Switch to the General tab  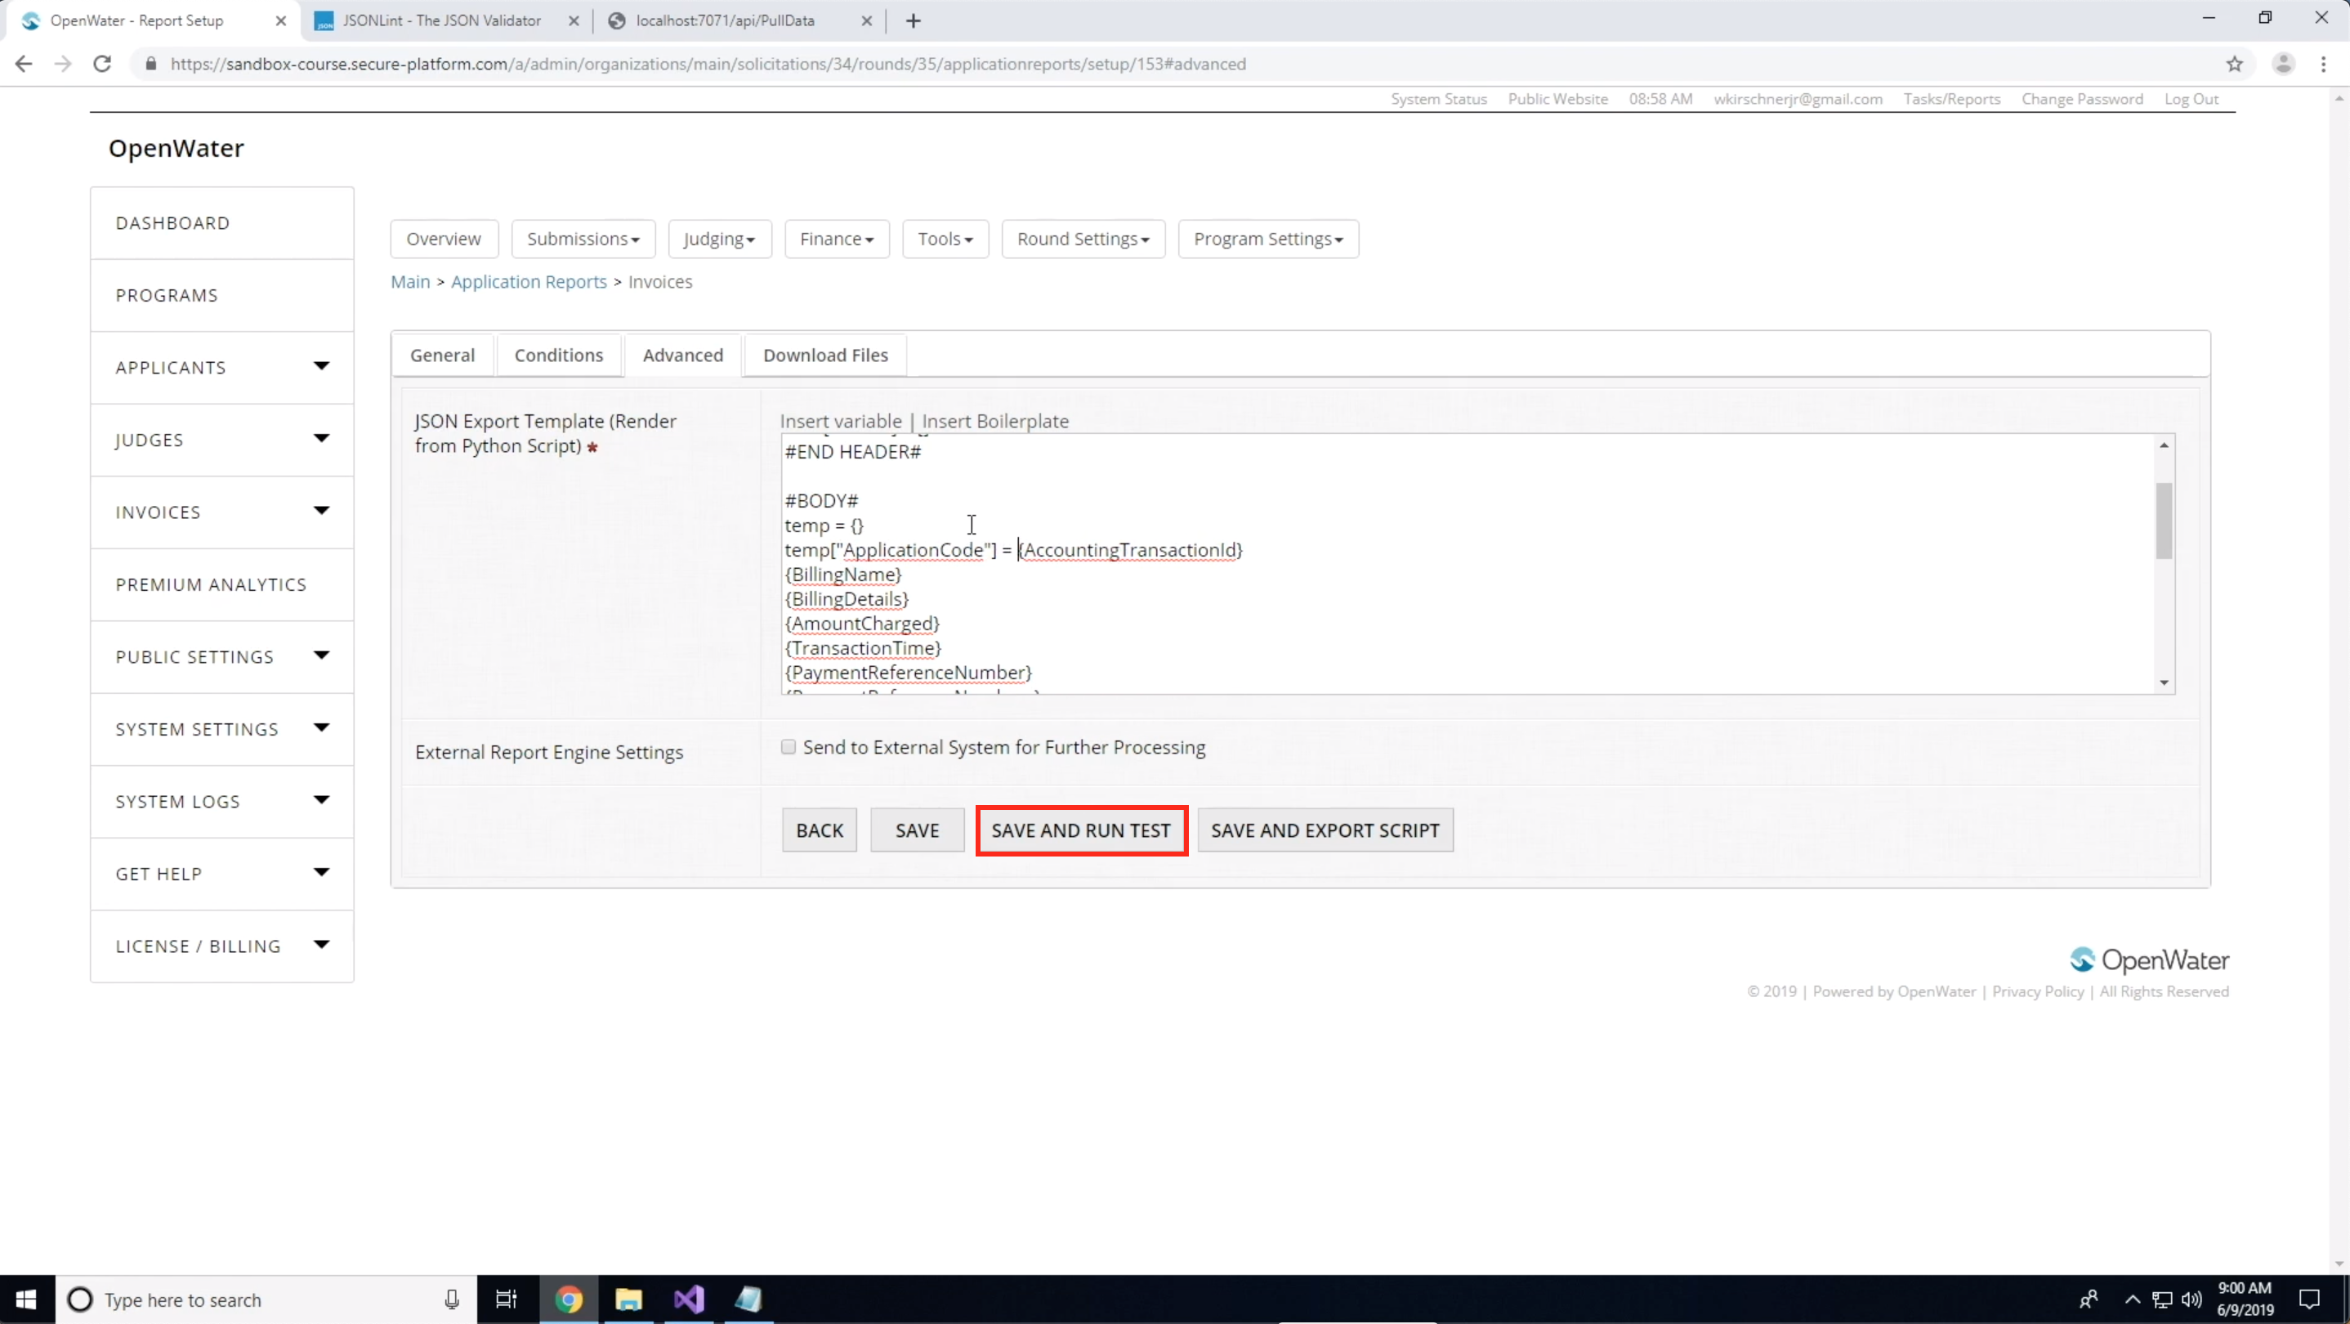point(442,355)
